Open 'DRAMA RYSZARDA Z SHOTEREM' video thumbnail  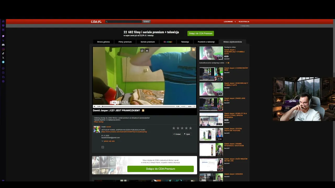click(211, 149)
